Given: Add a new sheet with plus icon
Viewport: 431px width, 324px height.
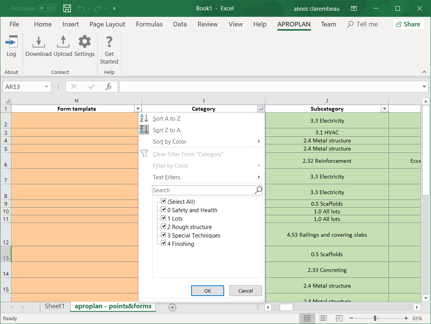Looking at the screenshot, I should 172,308.
